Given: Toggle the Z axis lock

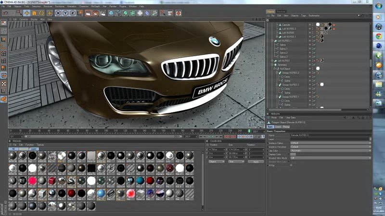Looking at the screenshot, I should coord(73,13).
